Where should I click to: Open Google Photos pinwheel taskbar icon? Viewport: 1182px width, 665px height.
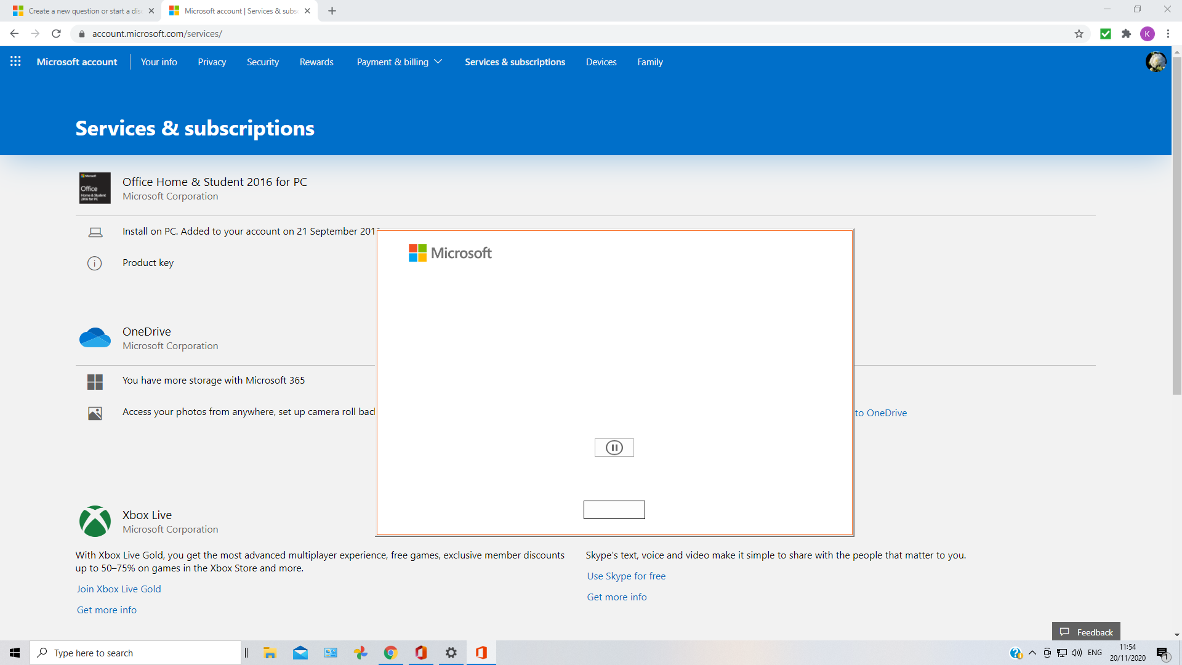(x=360, y=653)
